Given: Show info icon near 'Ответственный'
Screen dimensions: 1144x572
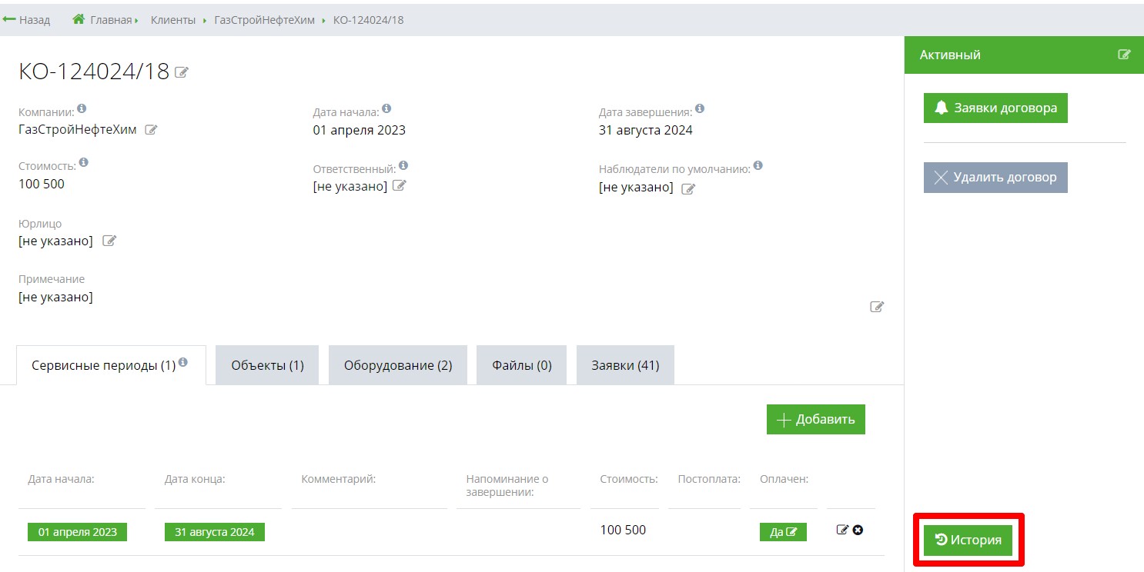Looking at the screenshot, I should click(x=403, y=165).
